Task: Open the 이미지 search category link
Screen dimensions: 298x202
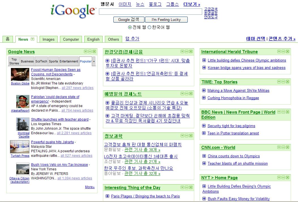Action: [125, 4]
